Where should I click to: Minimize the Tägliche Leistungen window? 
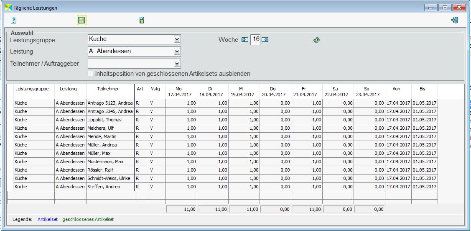[x=430, y=8]
